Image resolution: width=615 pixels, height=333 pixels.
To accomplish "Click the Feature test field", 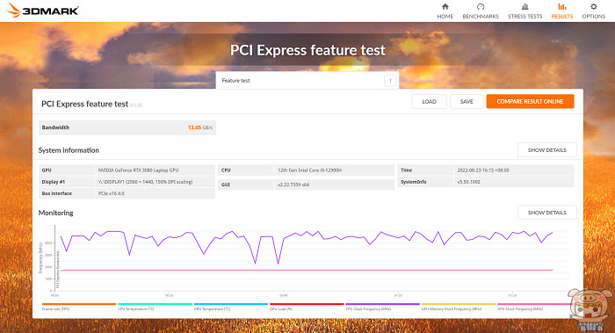I will pyautogui.click(x=307, y=81).
